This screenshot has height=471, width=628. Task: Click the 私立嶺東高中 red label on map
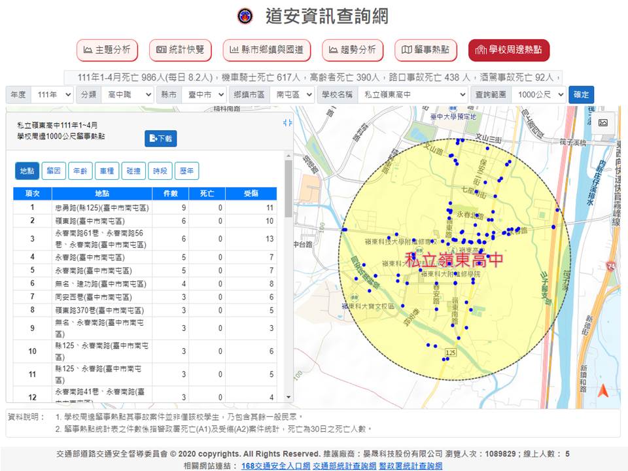pyautogui.click(x=453, y=260)
